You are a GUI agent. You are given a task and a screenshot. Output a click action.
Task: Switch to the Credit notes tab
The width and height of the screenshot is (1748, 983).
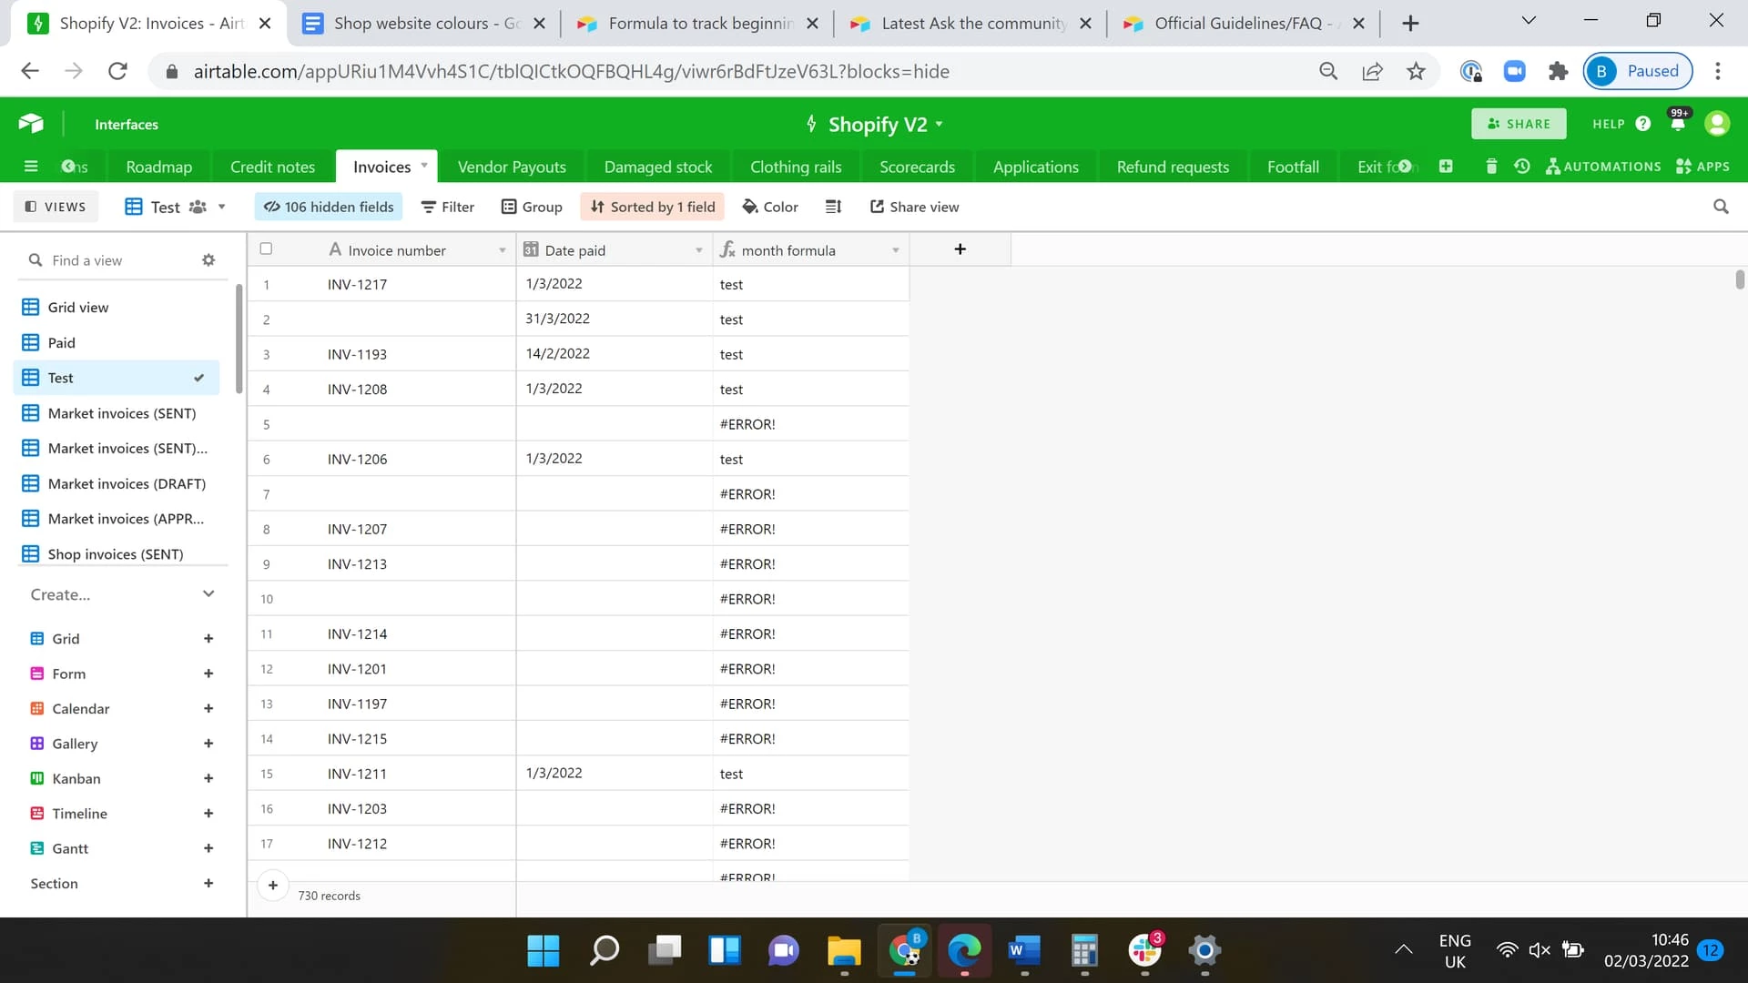[272, 167]
